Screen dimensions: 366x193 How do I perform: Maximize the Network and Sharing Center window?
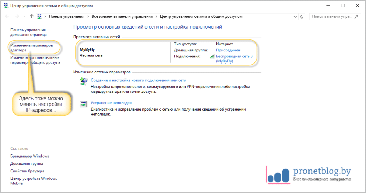[x=342, y=6]
